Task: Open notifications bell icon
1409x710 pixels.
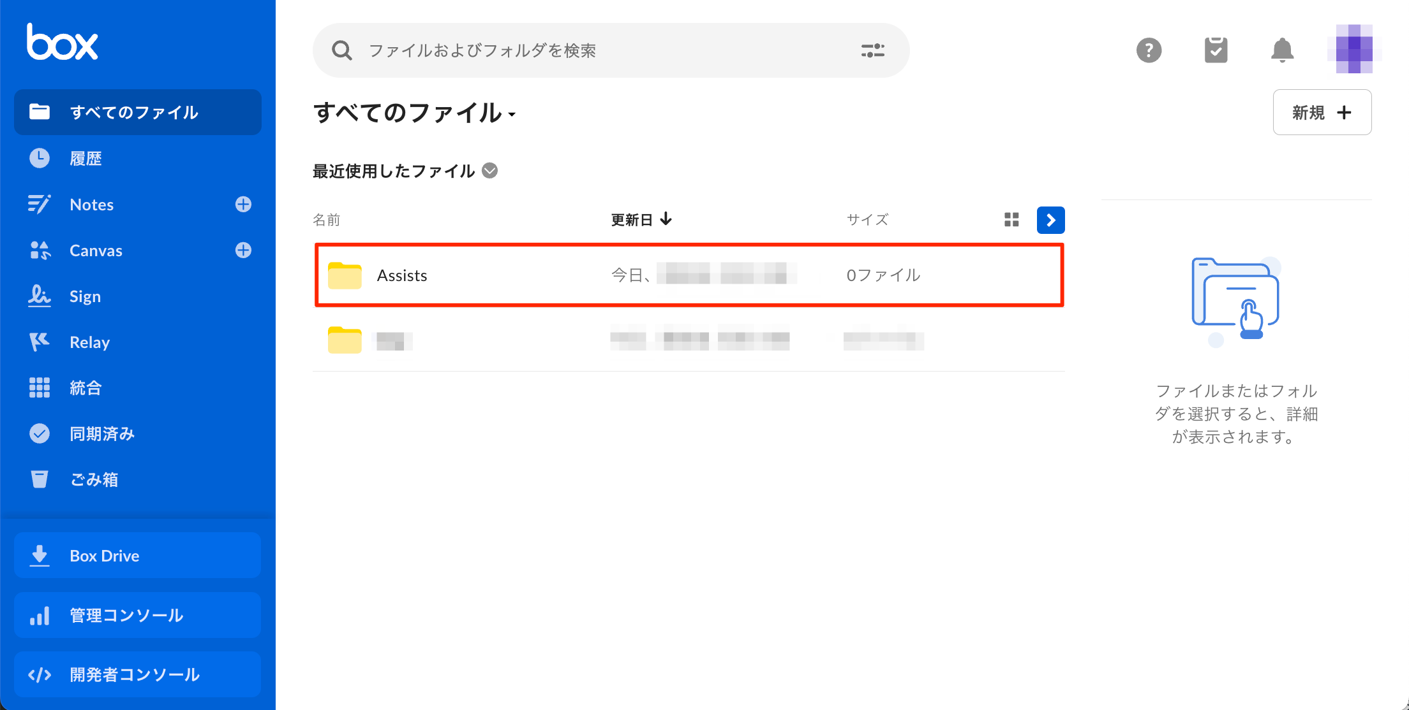Action: [x=1282, y=50]
